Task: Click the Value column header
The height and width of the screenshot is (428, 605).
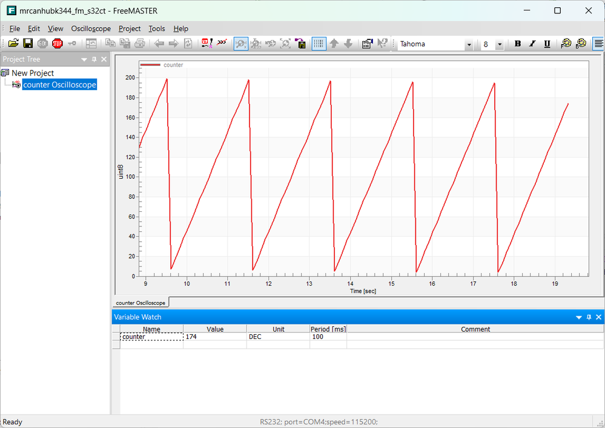Action: click(x=215, y=329)
